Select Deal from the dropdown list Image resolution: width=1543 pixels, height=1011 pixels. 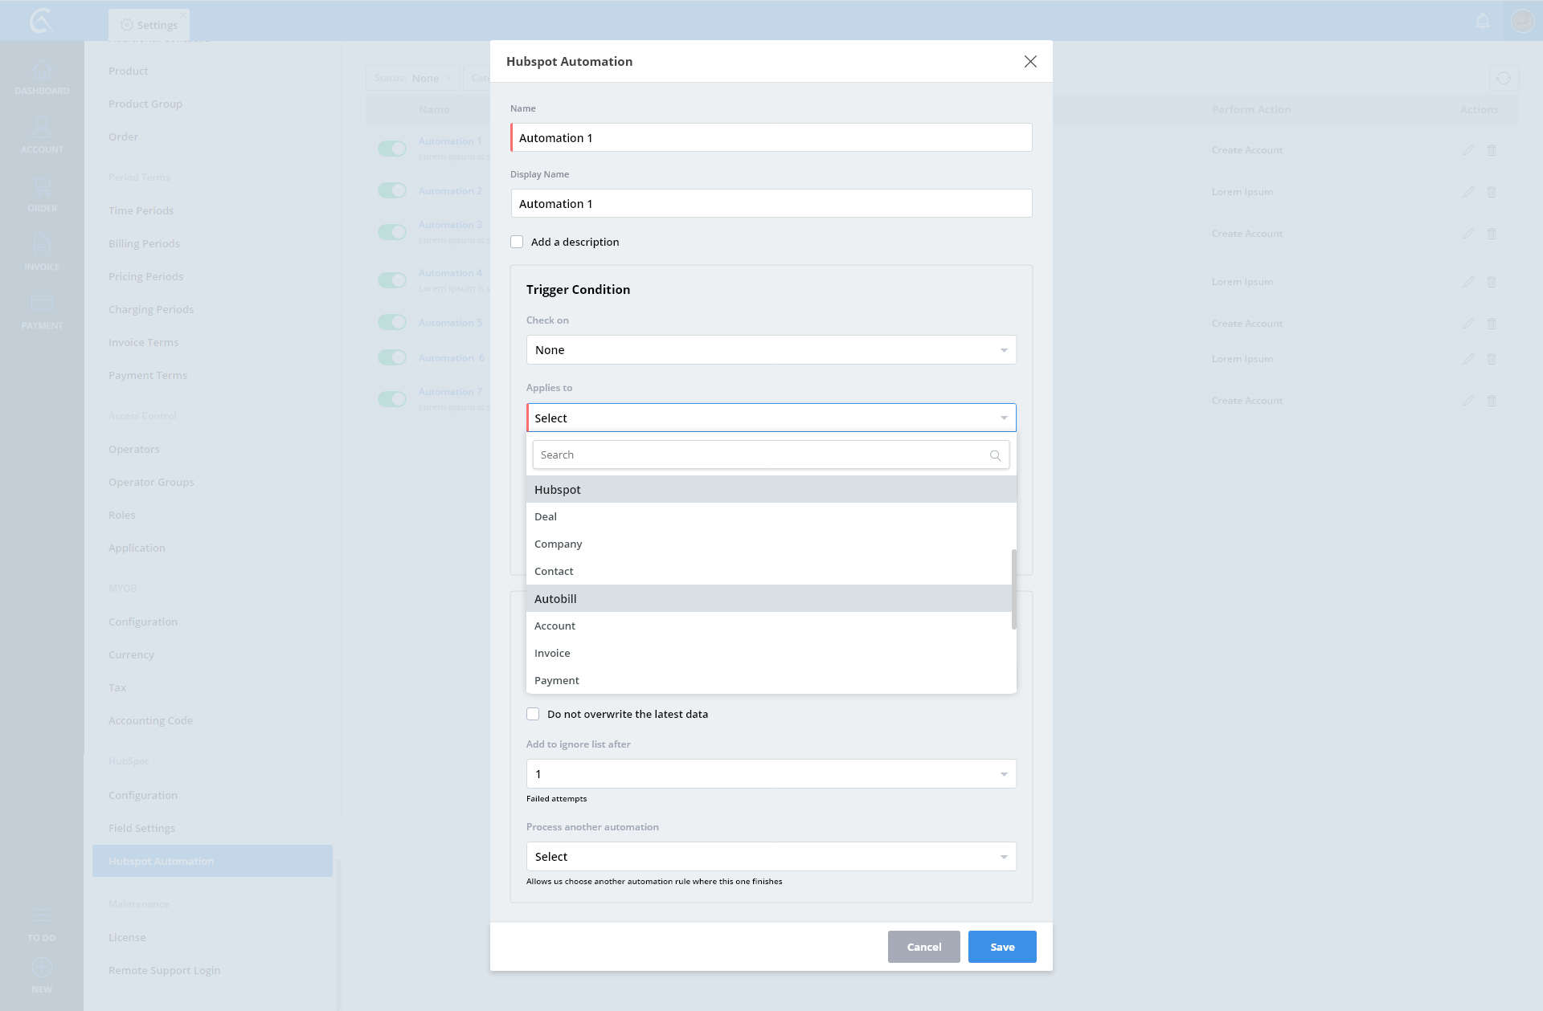pos(546,517)
